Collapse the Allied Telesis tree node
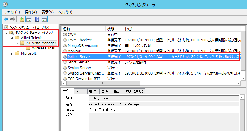 [12, 38]
